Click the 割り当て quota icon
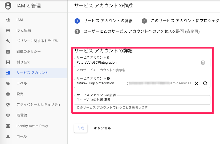Screen dimensions: 220x144 coord(8,62)
